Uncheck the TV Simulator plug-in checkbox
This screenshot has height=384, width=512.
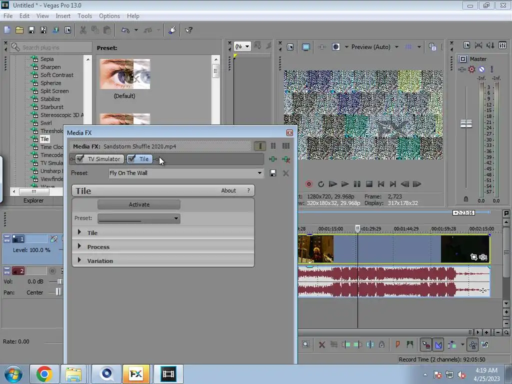pos(79,158)
